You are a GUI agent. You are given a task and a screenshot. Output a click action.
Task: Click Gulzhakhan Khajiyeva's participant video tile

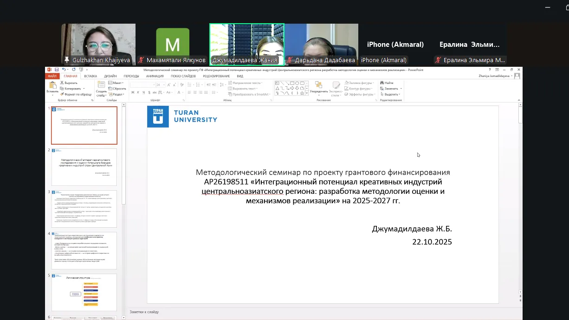(x=98, y=44)
